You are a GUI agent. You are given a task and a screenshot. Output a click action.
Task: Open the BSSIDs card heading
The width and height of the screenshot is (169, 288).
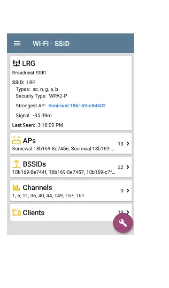click(x=34, y=164)
